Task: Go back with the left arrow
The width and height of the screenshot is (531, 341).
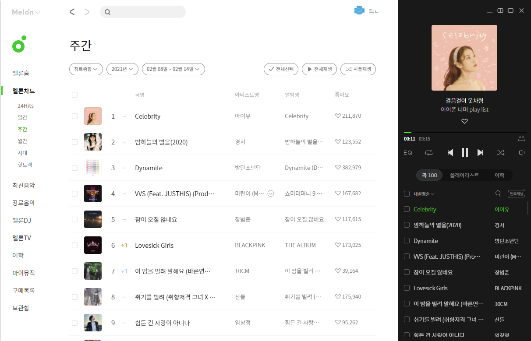Action: click(x=72, y=12)
